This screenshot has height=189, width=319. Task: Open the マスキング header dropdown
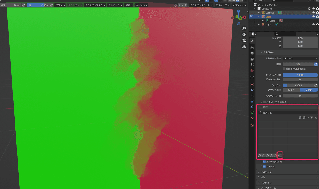click(x=222, y=5)
